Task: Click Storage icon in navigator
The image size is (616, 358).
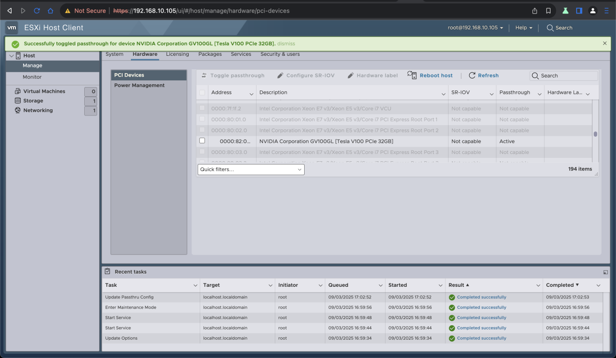Action: tap(18, 101)
